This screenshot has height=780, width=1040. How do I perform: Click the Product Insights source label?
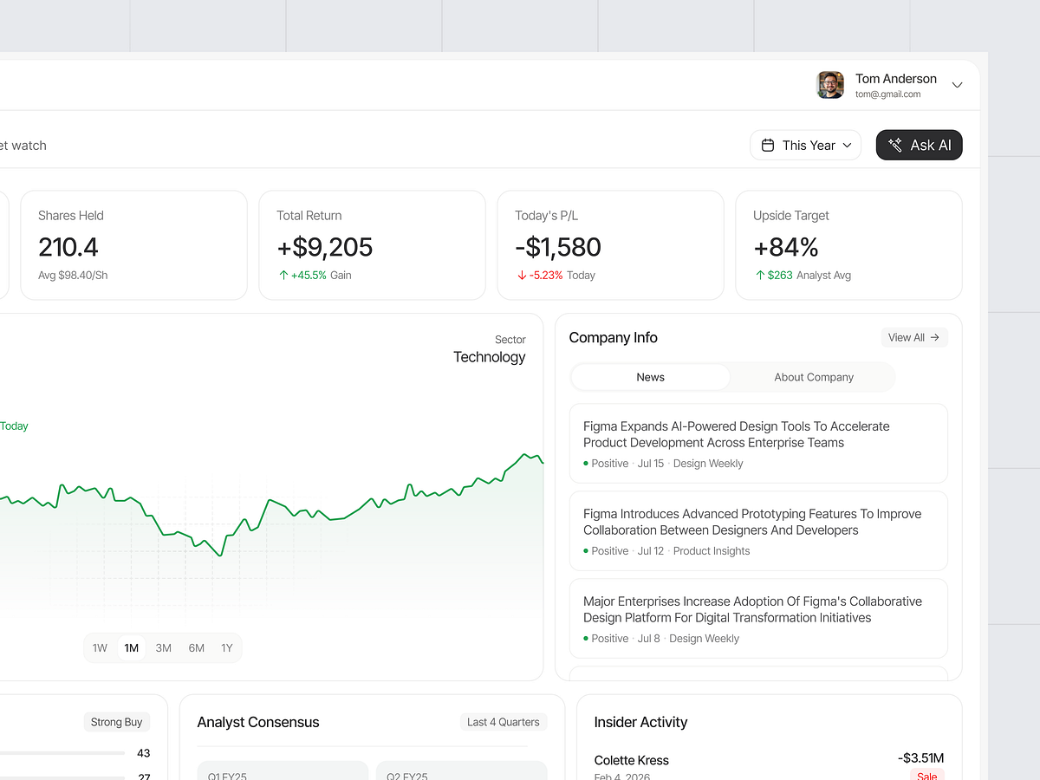click(712, 551)
